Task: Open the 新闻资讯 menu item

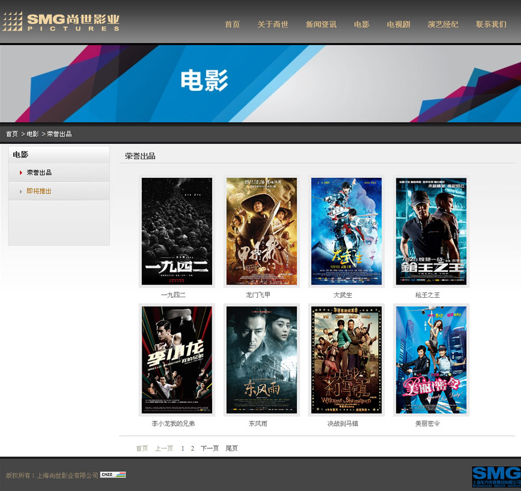Action: tap(321, 24)
